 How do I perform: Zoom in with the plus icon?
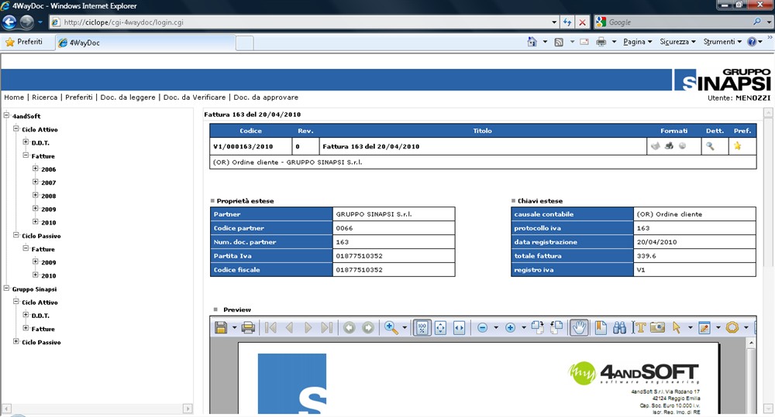point(510,328)
